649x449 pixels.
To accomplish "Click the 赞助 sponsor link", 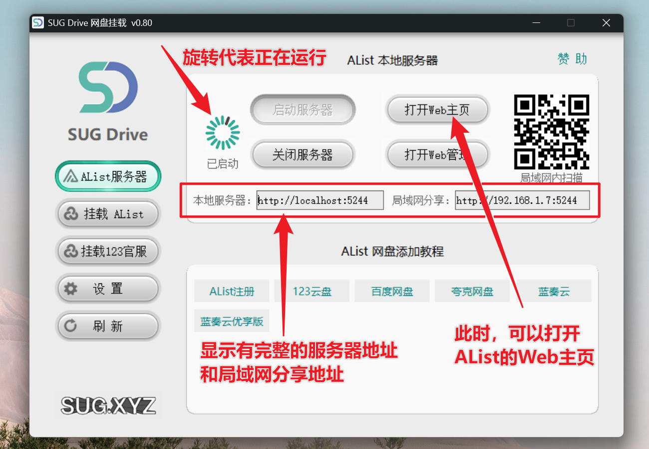I will (x=572, y=59).
